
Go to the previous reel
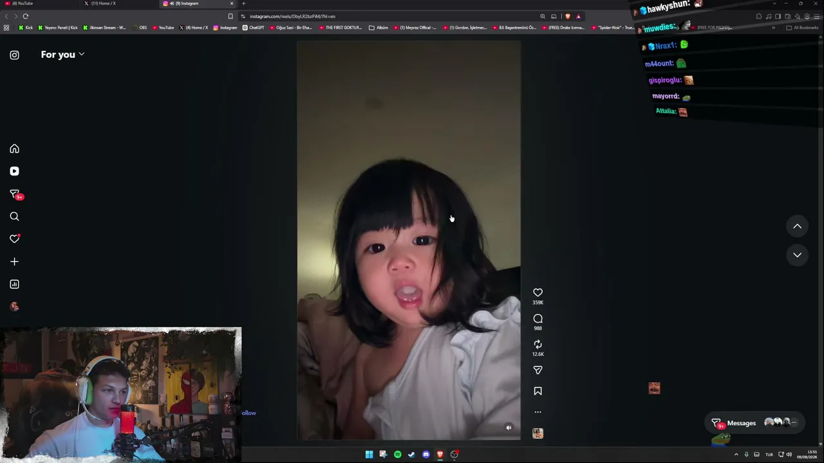pos(797,226)
